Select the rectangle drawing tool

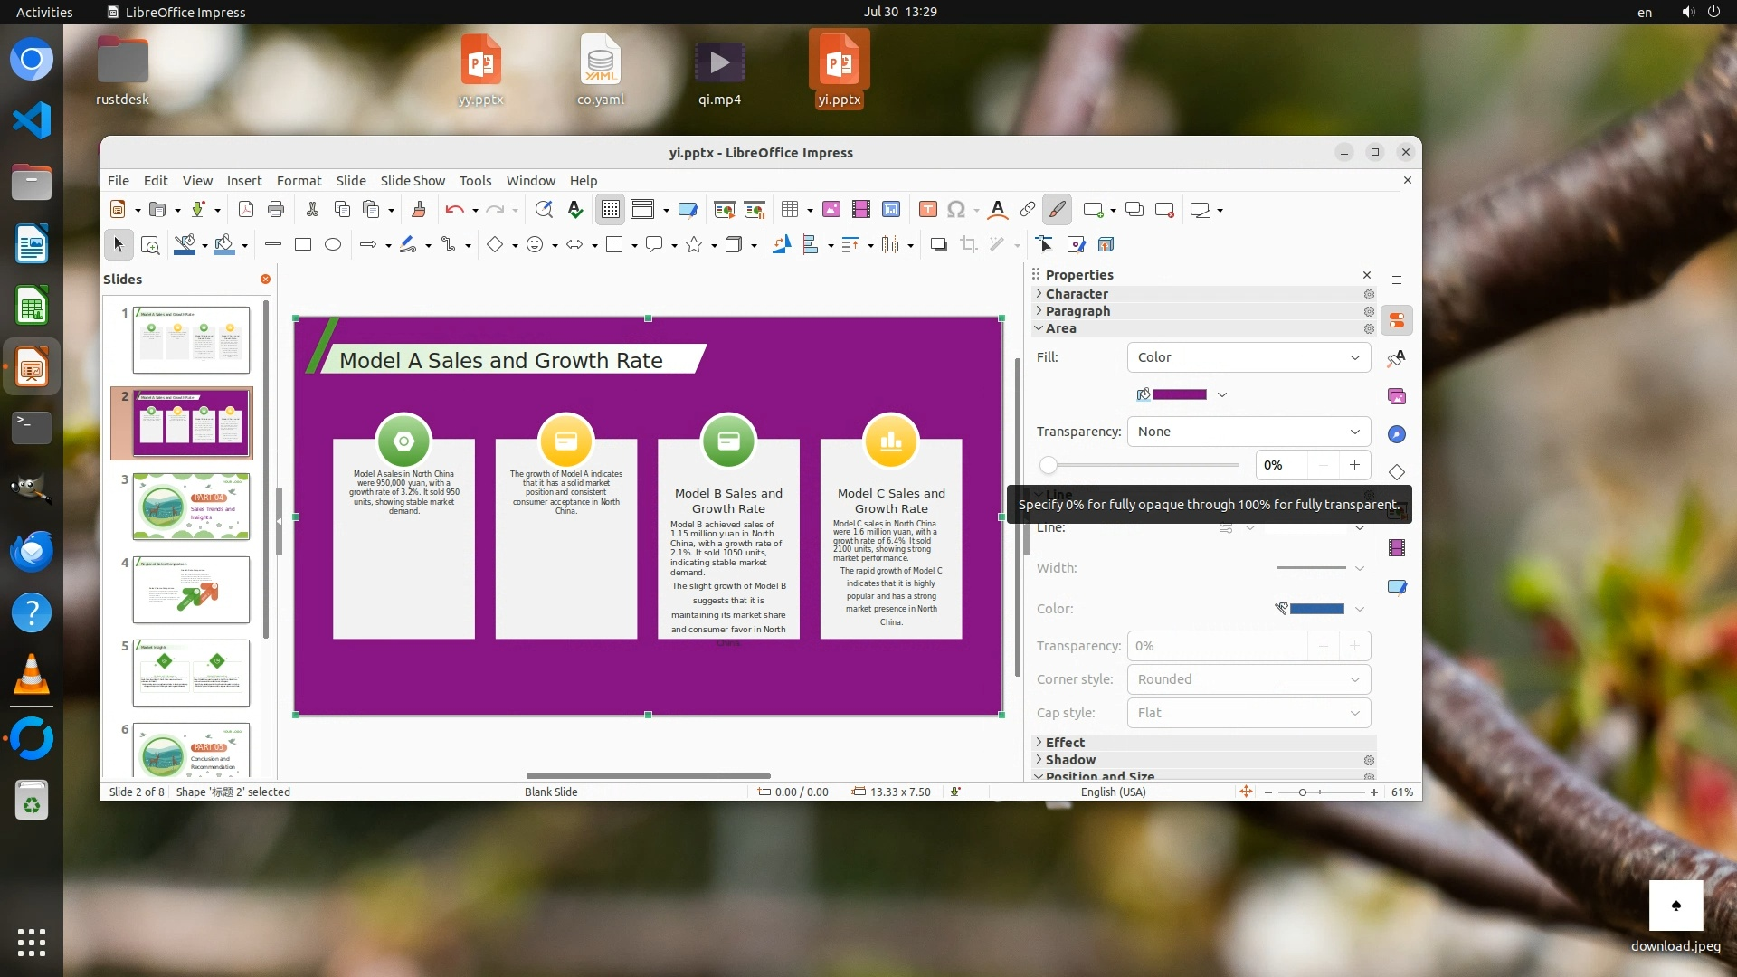303,244
